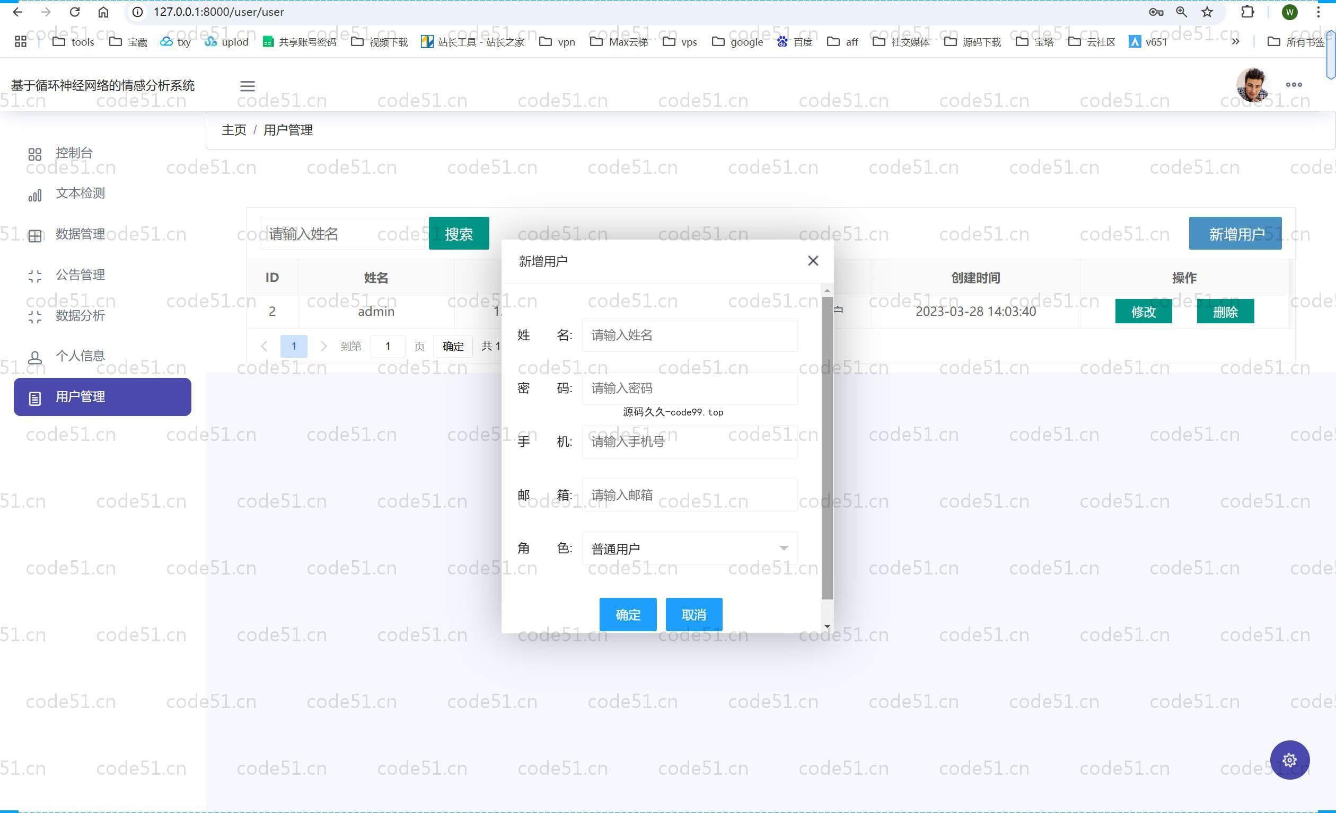Click the browser forward arrow

click(x=46, y=12)
